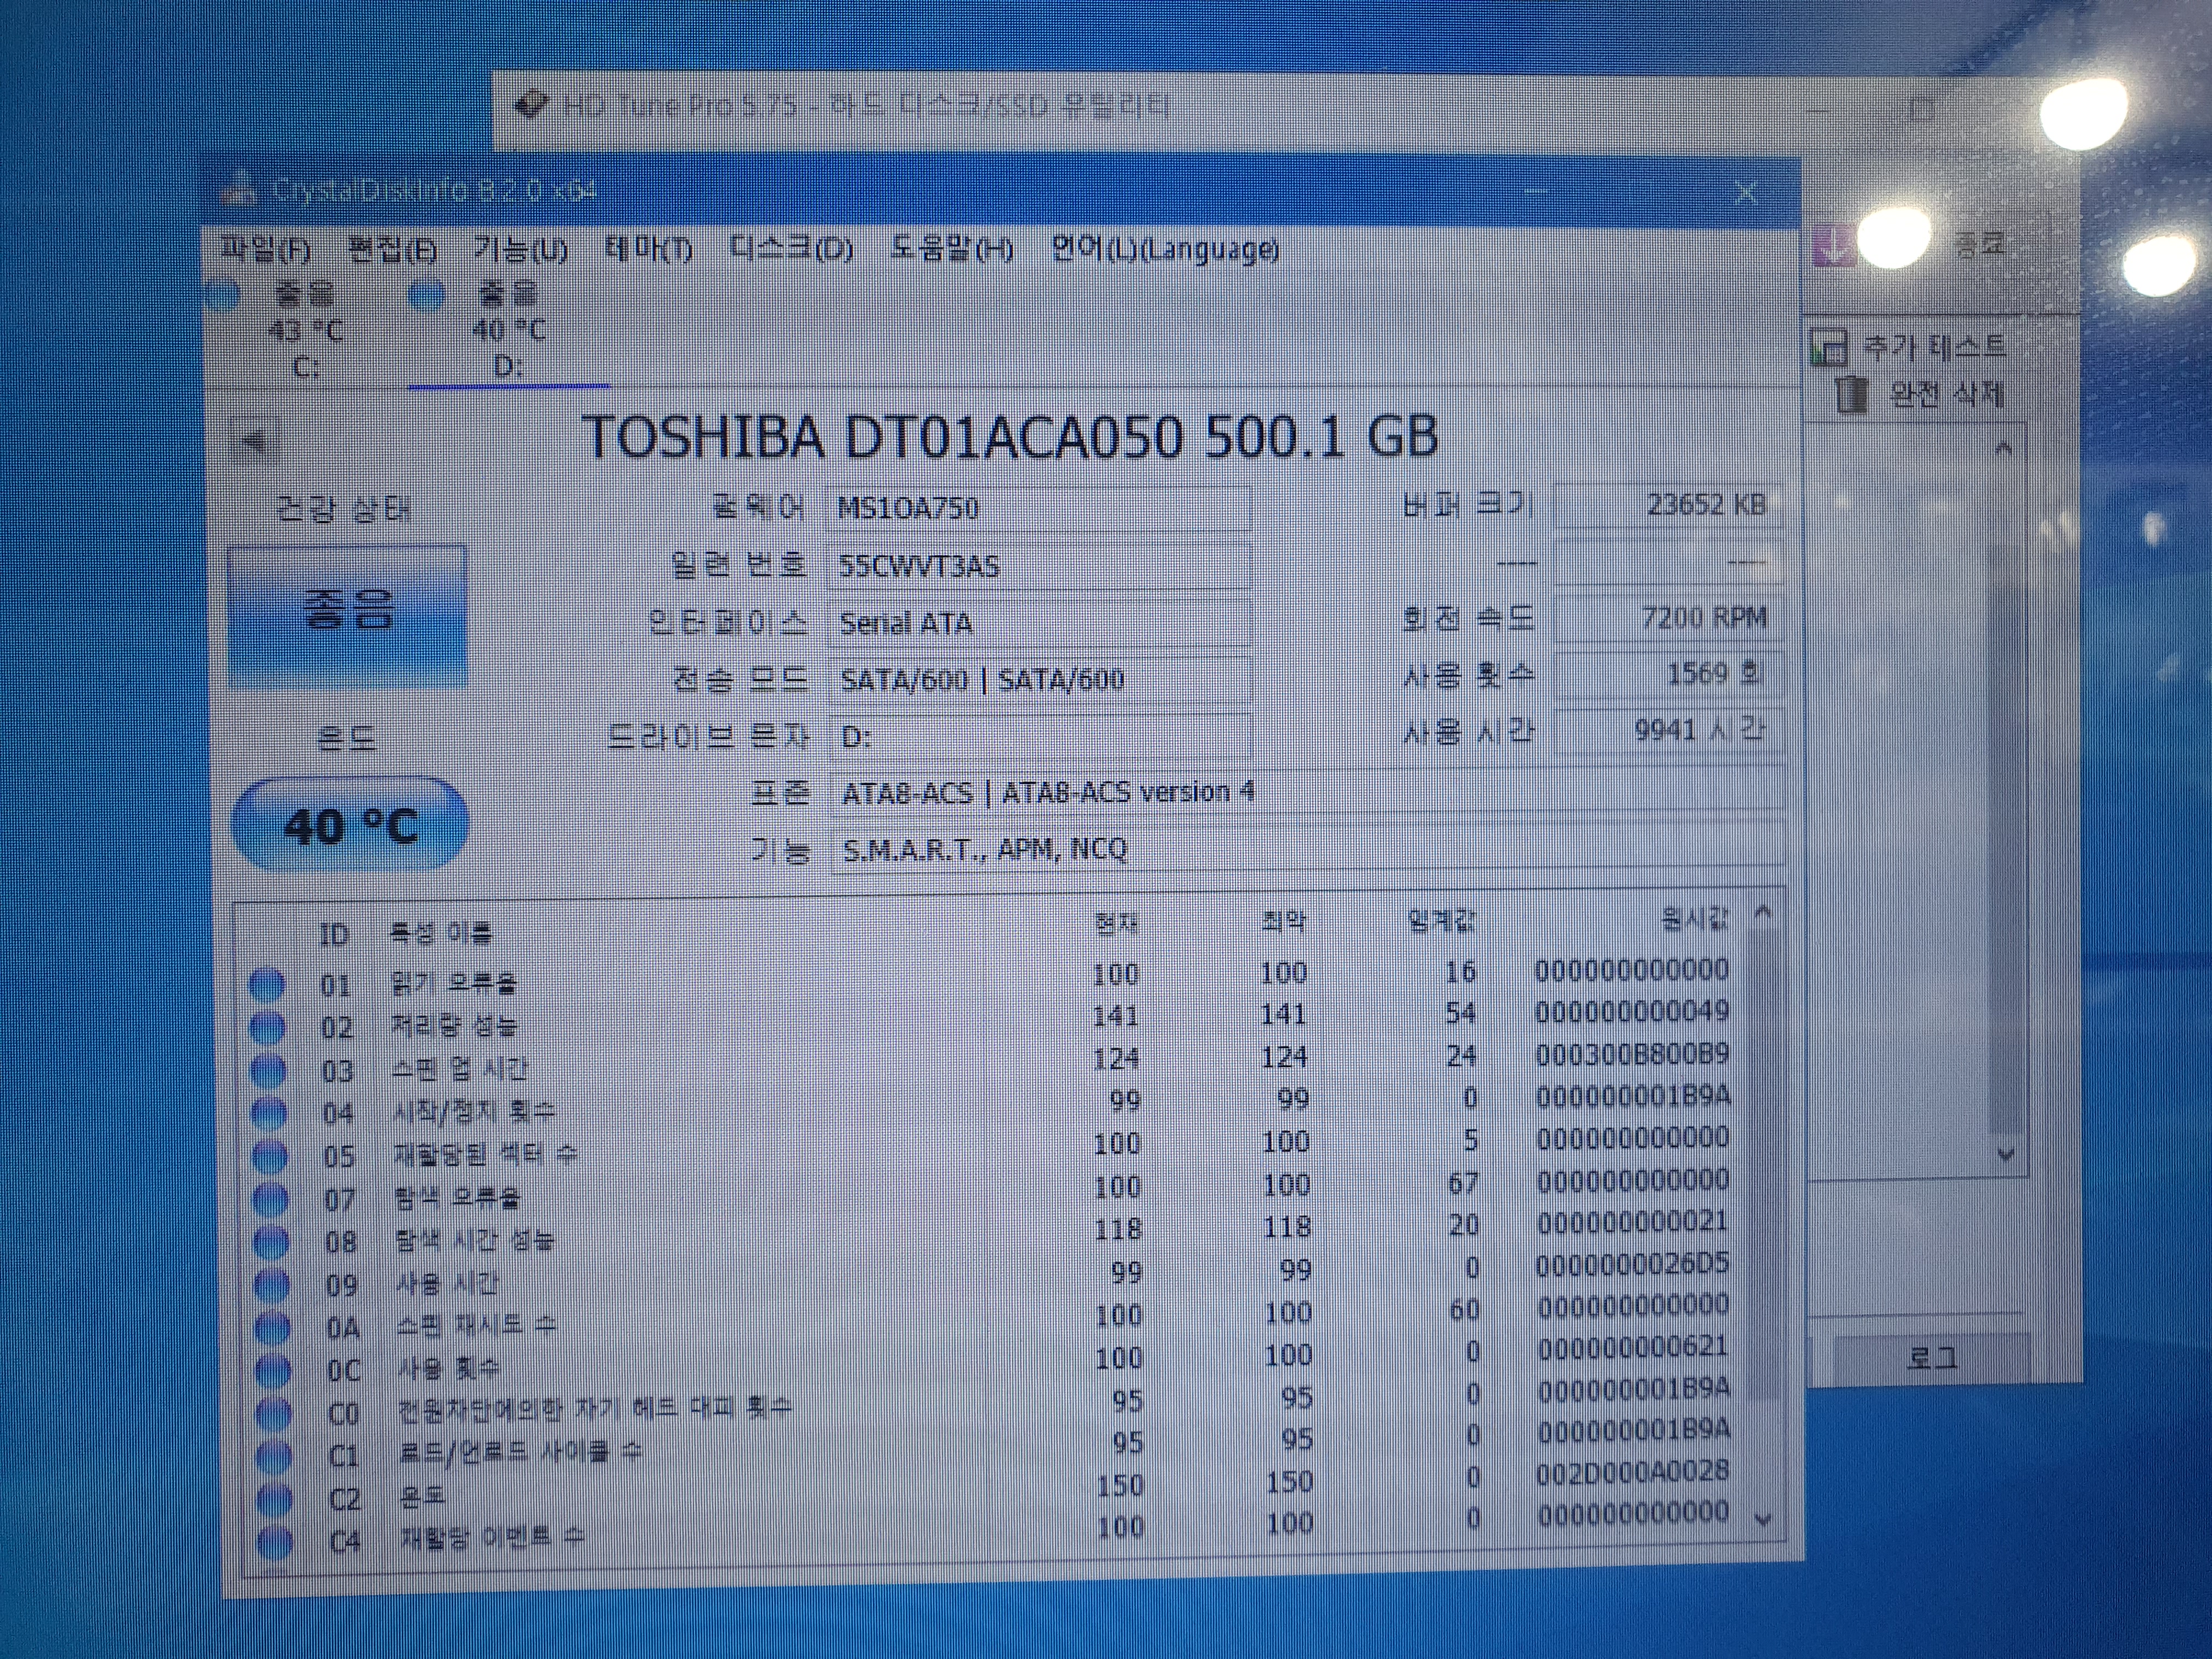Screen dimensions: 2212x1659
Task: Select 추가 테스트 tab in HD Tune
Action: [1909, 347]
